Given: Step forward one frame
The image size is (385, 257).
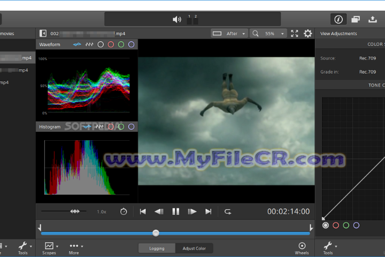Looking at the screenshot, I should click(x=192, y=211).
